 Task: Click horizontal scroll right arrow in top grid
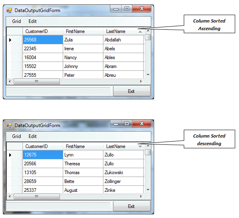[x=141, y=81]
